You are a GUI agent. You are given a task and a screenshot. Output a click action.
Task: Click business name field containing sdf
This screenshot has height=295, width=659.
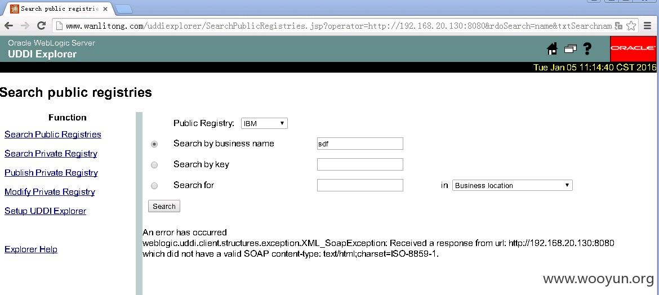[360, 144]
